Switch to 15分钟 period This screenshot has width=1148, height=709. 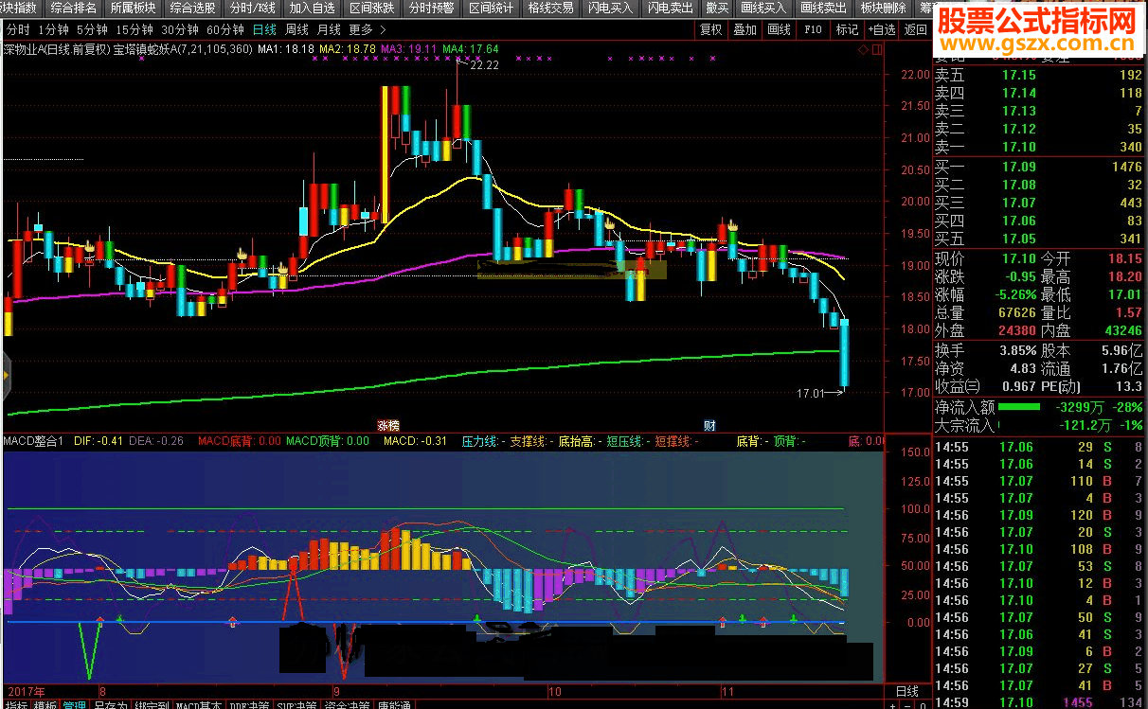[135, 29]
